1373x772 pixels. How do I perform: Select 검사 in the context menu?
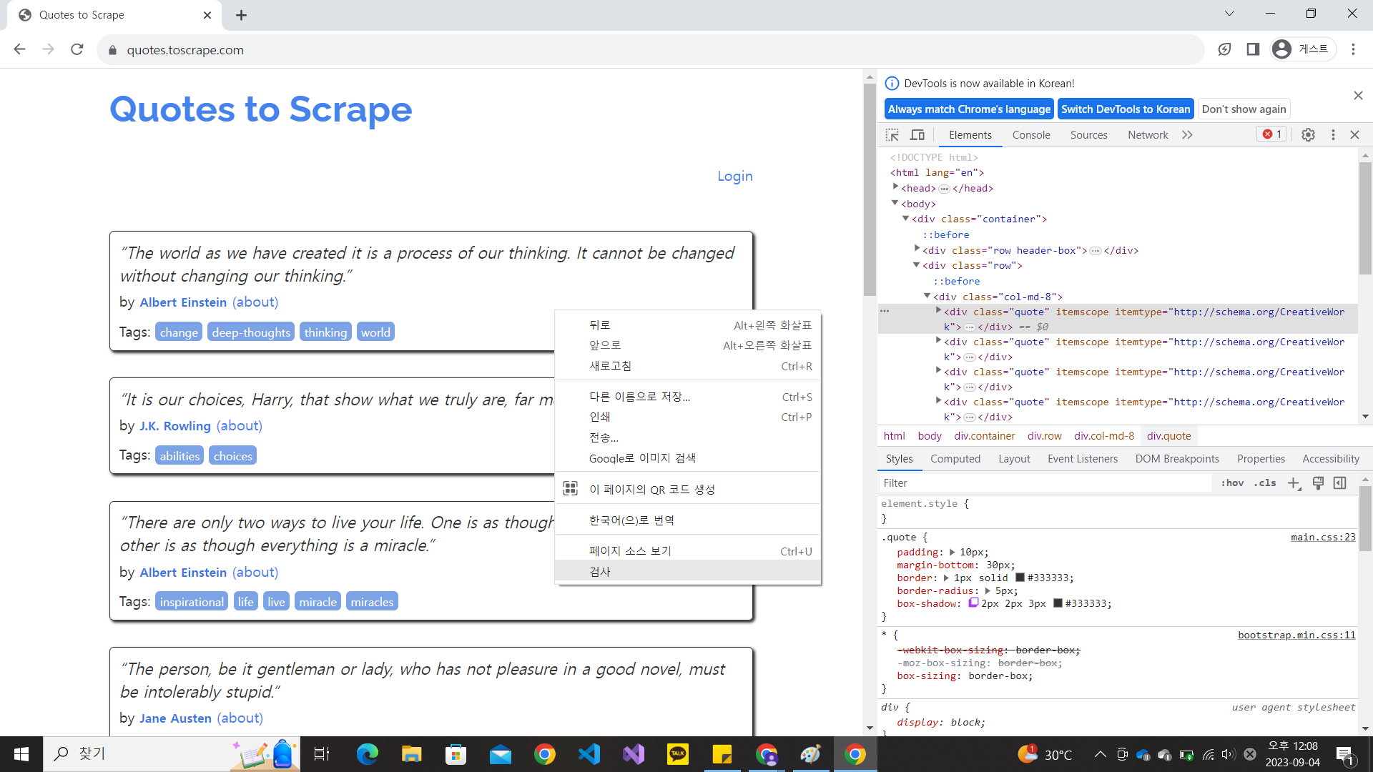tap(600, 571)
